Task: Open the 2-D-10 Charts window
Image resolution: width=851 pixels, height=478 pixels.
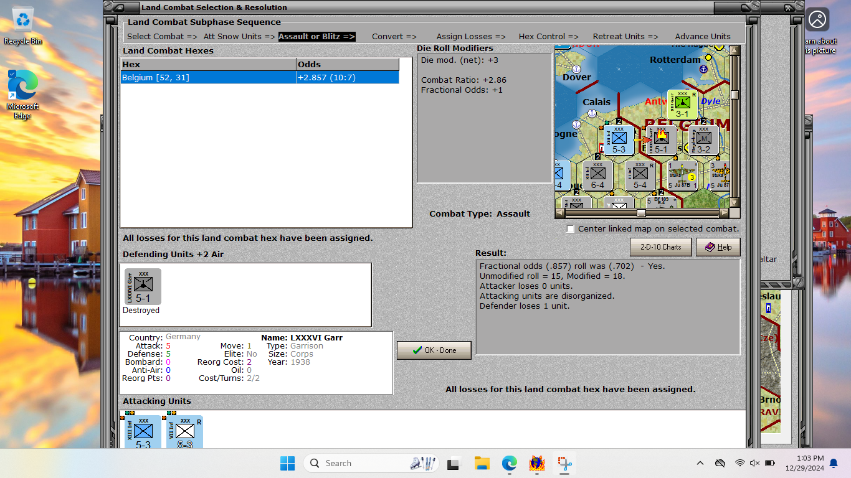Action: [x=660, y=247]
